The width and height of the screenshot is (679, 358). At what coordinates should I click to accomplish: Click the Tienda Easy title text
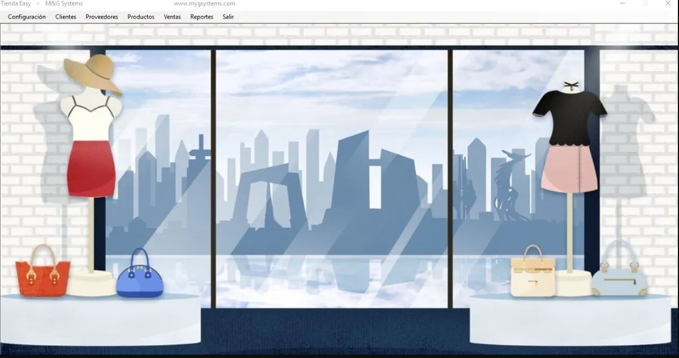pos(16,3)
